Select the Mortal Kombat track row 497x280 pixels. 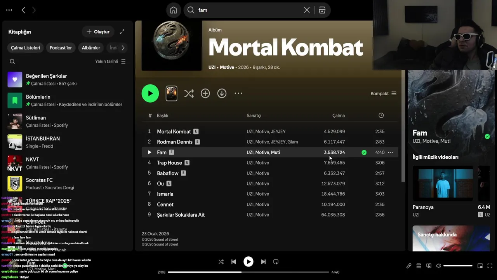click(270, 131)
